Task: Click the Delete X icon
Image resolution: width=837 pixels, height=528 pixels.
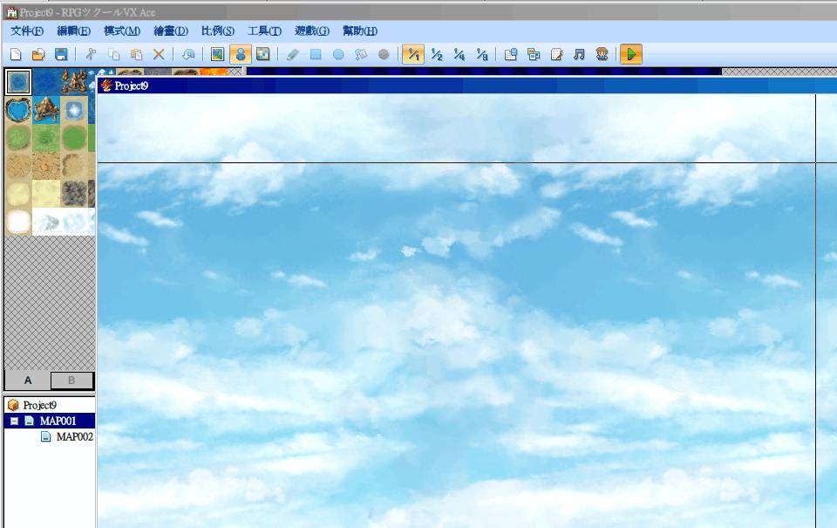Action: (159, 54)
